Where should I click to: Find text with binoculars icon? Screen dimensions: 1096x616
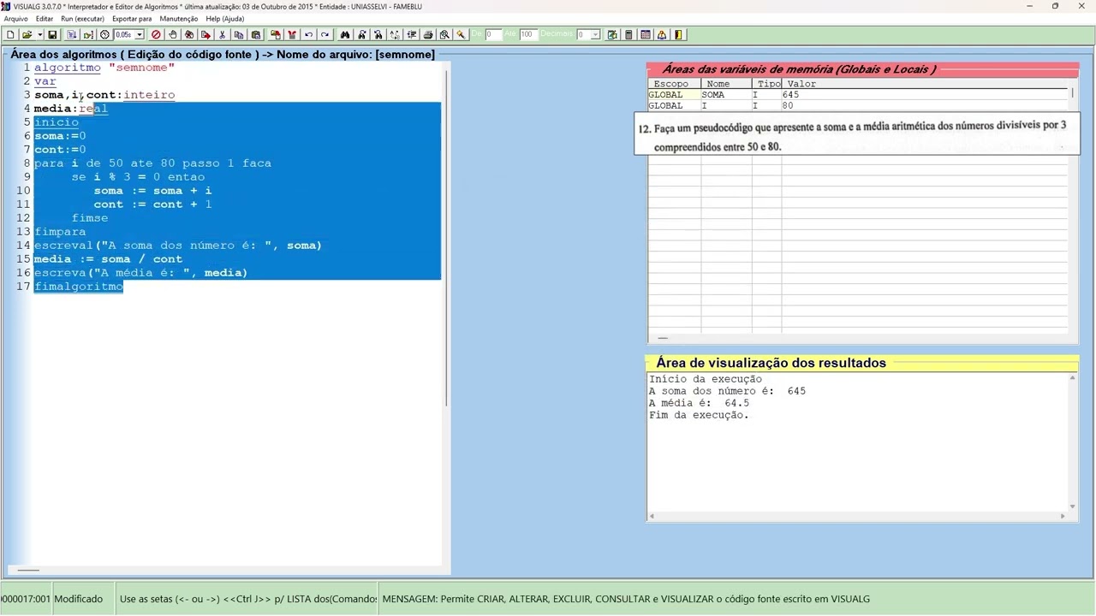[x=345, y=35]
